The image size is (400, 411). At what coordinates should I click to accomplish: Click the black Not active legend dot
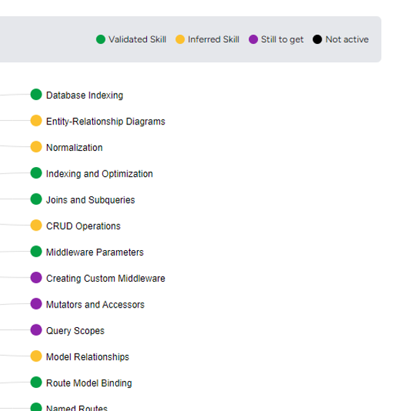(x=317, y=39)
